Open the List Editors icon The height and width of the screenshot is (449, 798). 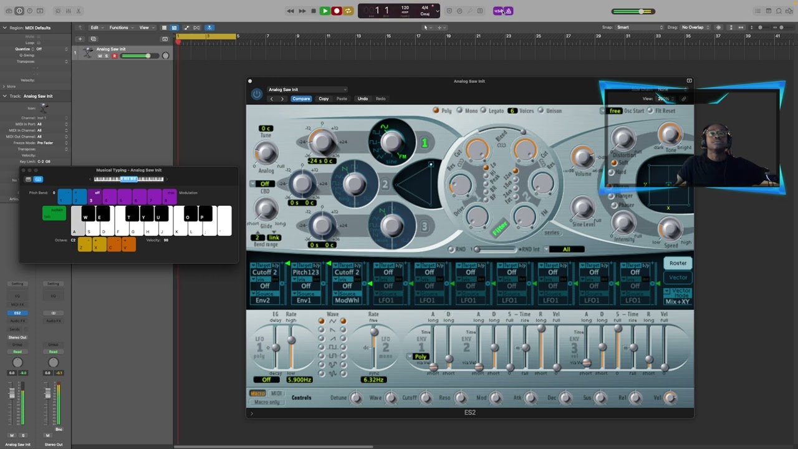pos(757,11)
